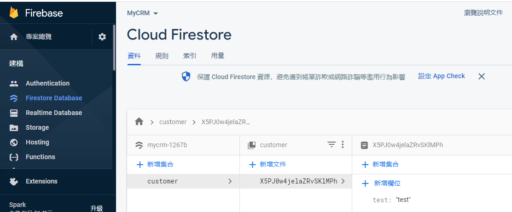Screen dimensions: 512x212
Task: Open Functions in the sidebar
Action: click(x=41, y=157)
